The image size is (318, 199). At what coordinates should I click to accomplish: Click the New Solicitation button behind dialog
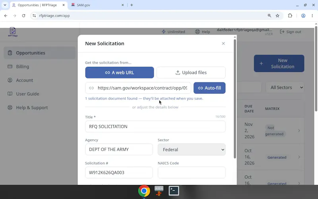(279, 63)
